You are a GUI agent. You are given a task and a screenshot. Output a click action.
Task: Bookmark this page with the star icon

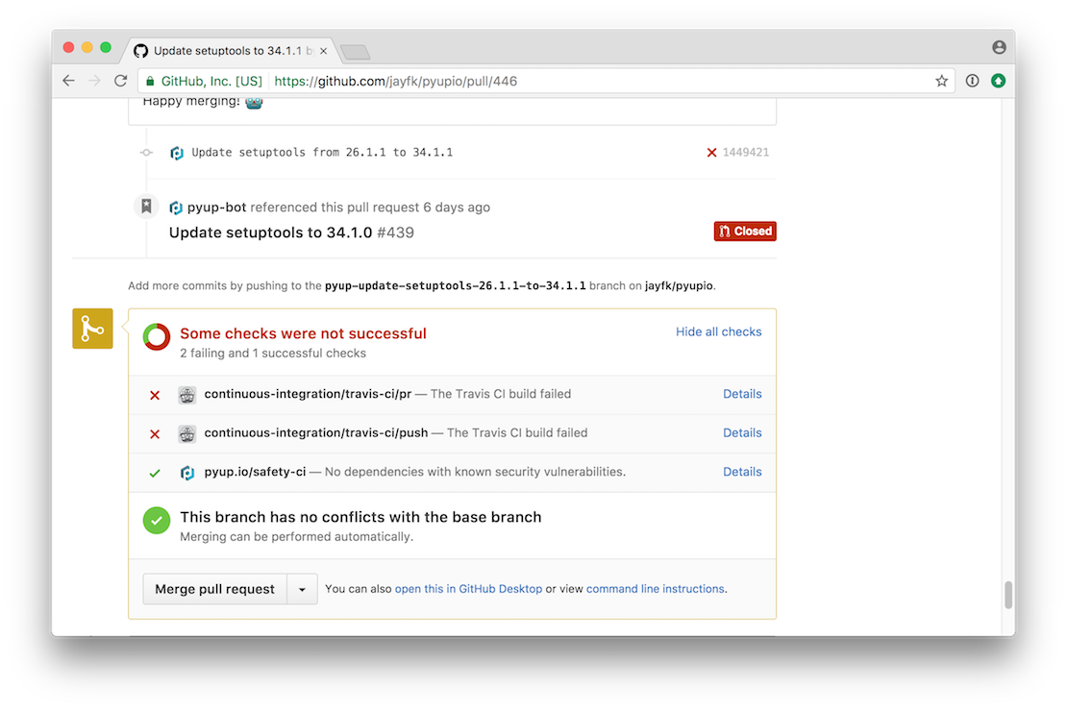click(941, 81)
